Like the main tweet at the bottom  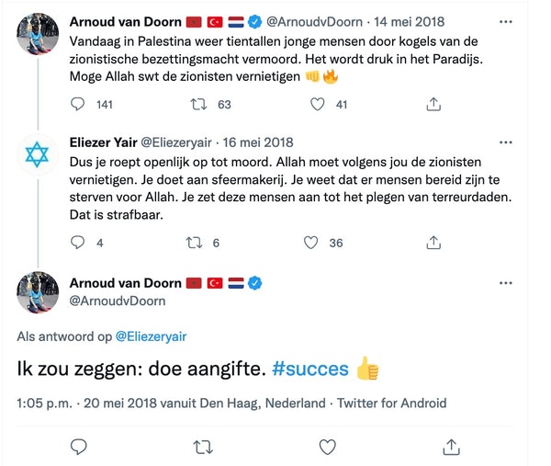(326, 446)
